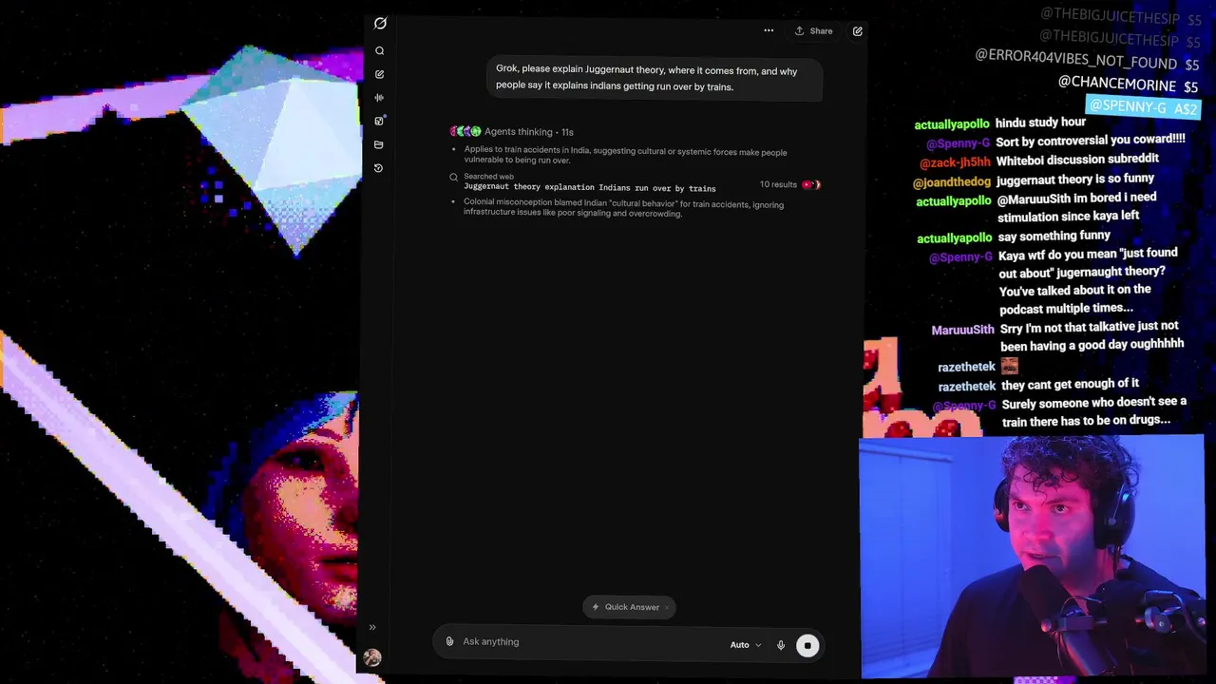Viewport: 1216px width, 684px height.
Task: Open the projects folder icon in sidebar
Action: click(x=379, y=144)
